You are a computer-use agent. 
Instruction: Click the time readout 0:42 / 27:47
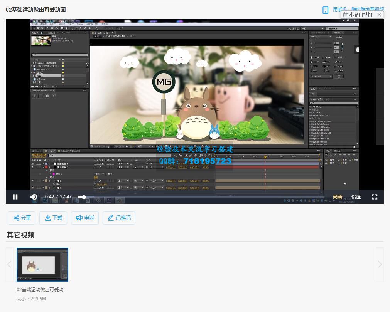(58, 197)
